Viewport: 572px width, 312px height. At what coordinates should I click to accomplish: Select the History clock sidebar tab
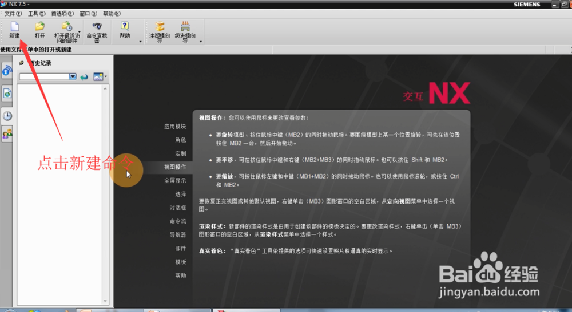7,116
